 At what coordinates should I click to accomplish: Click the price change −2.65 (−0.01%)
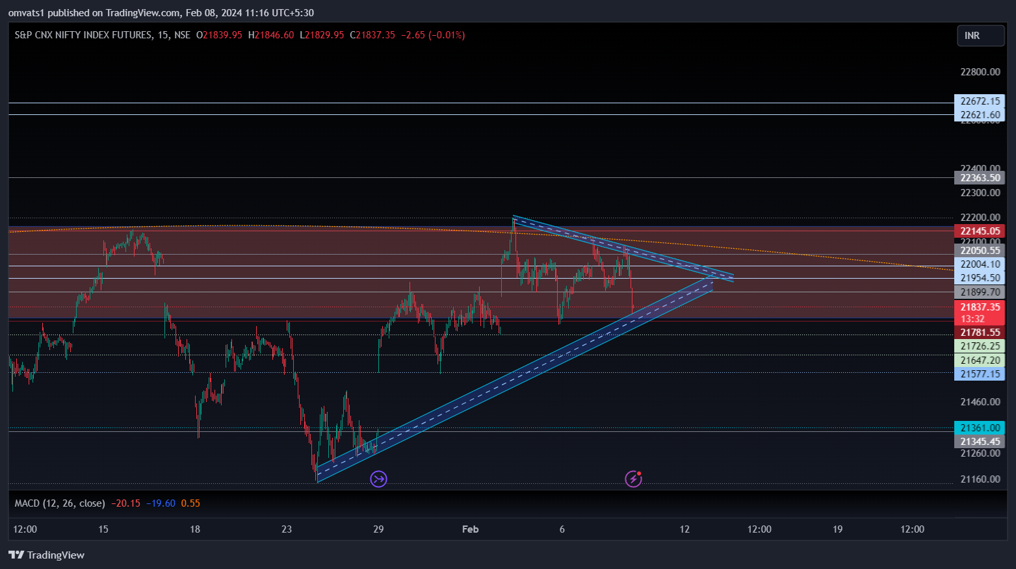tap(432, 35)
